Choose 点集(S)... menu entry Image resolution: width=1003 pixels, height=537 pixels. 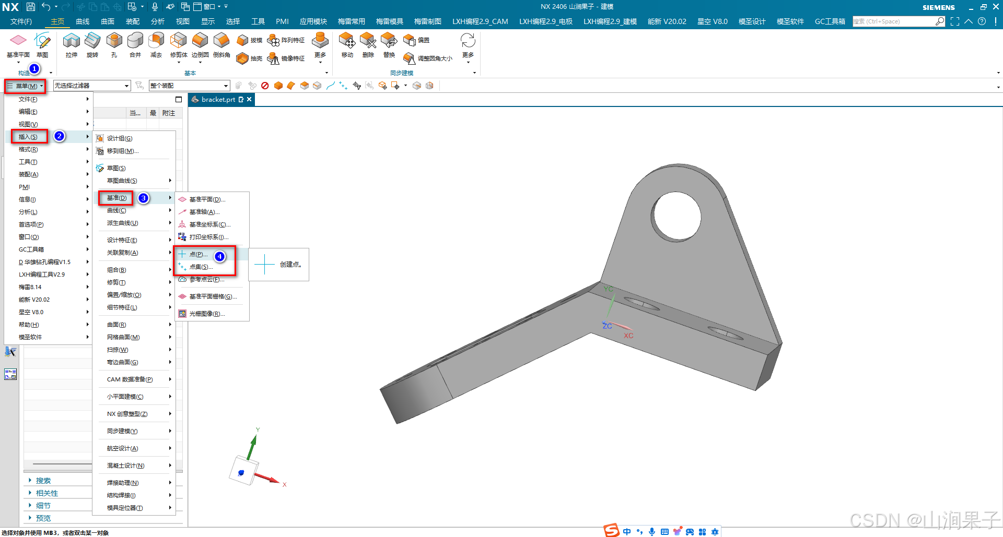click(x=201, y=267)
